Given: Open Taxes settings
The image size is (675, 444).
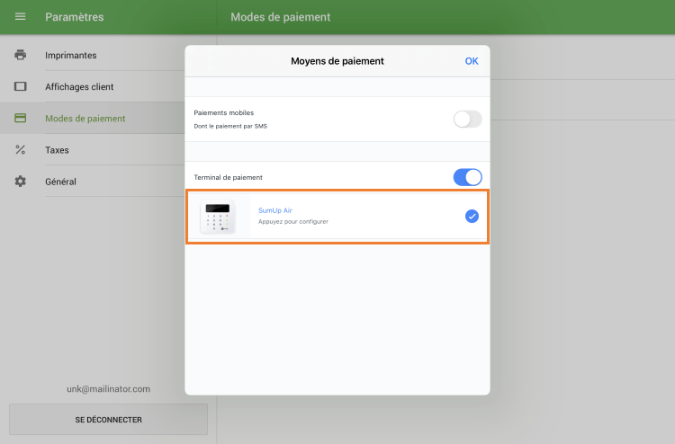Looking at the screenshot, I should pos(93,149).
